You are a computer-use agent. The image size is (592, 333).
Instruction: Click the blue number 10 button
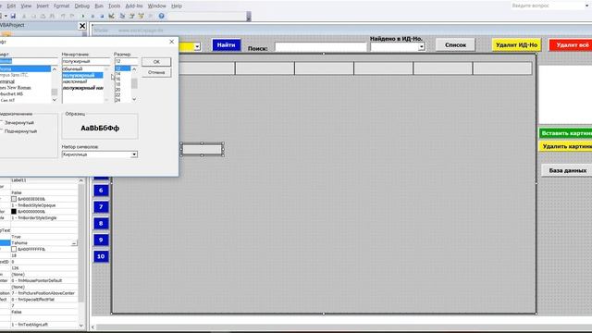click(101, 256)
